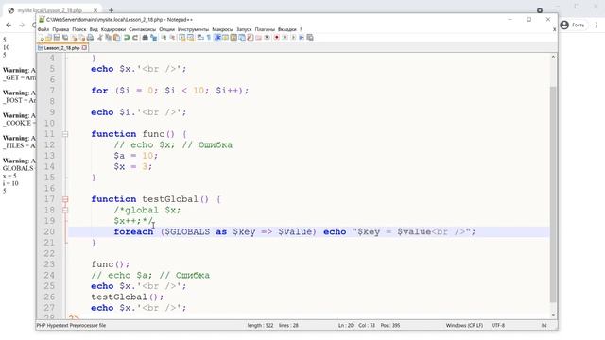Toggle word wrap toolbar icon
The width and height of the screenshot is (605, 340).
[200, 38]
